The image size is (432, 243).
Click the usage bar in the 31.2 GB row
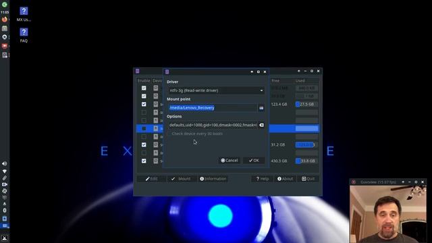[306, 144]
